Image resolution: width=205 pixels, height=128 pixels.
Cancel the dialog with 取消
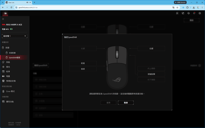(126, 103)
